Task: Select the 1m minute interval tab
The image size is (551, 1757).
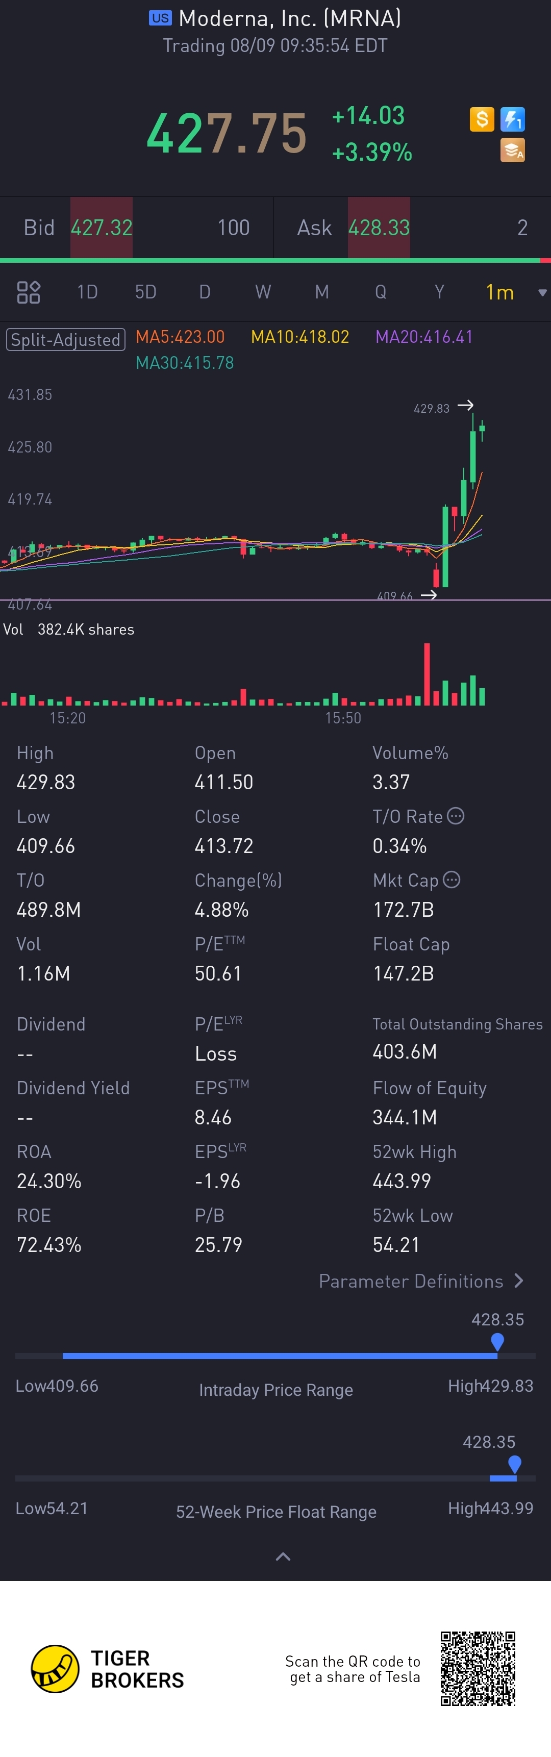Action: pyautogui.click(x=500, y=292)
